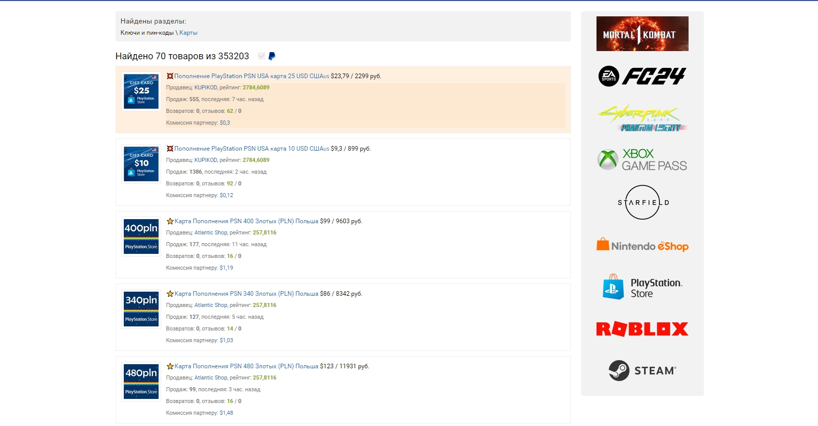
Task: Click the rating 257,8116 on 400 Злотых listing
Action: click(264, 233)
